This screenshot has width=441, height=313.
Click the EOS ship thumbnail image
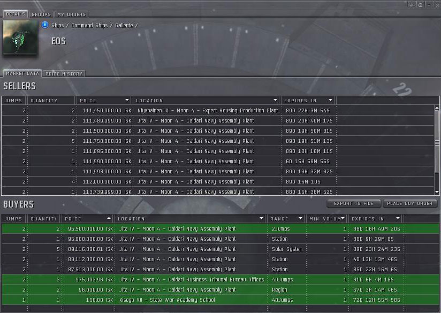tap(20, 37)
